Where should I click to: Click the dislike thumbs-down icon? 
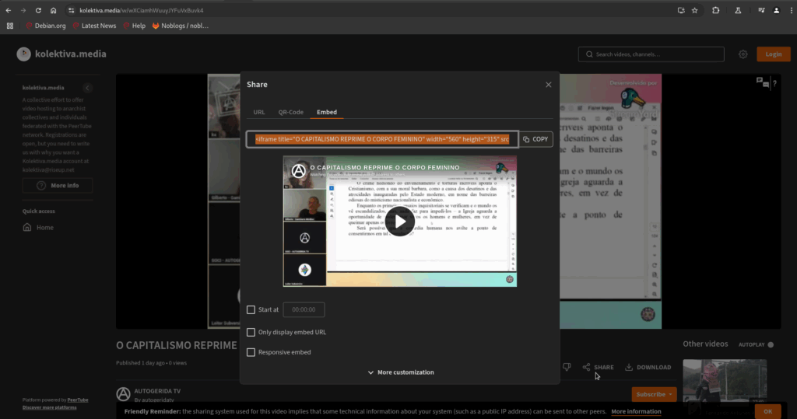click(567, 367)
